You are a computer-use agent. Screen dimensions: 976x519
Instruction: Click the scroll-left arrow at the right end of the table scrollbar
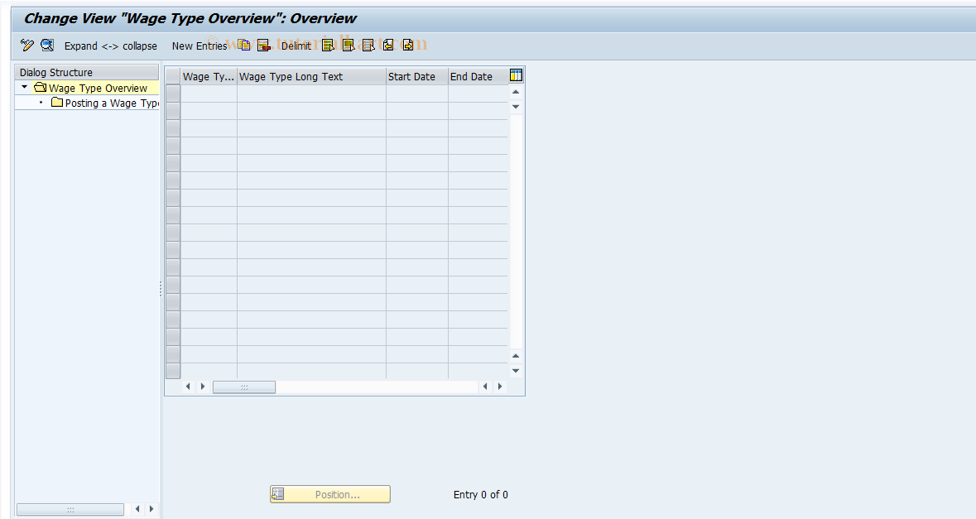[x=485, y=387]
